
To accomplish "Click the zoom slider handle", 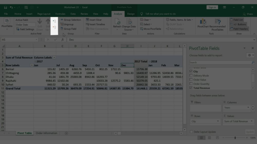I will 235,138.
